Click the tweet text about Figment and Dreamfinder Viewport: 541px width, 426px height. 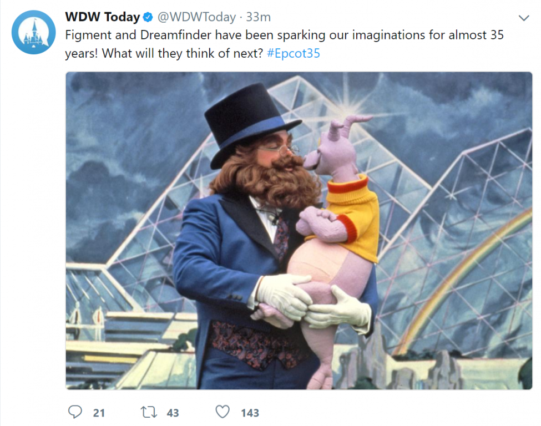click(284, 44)
